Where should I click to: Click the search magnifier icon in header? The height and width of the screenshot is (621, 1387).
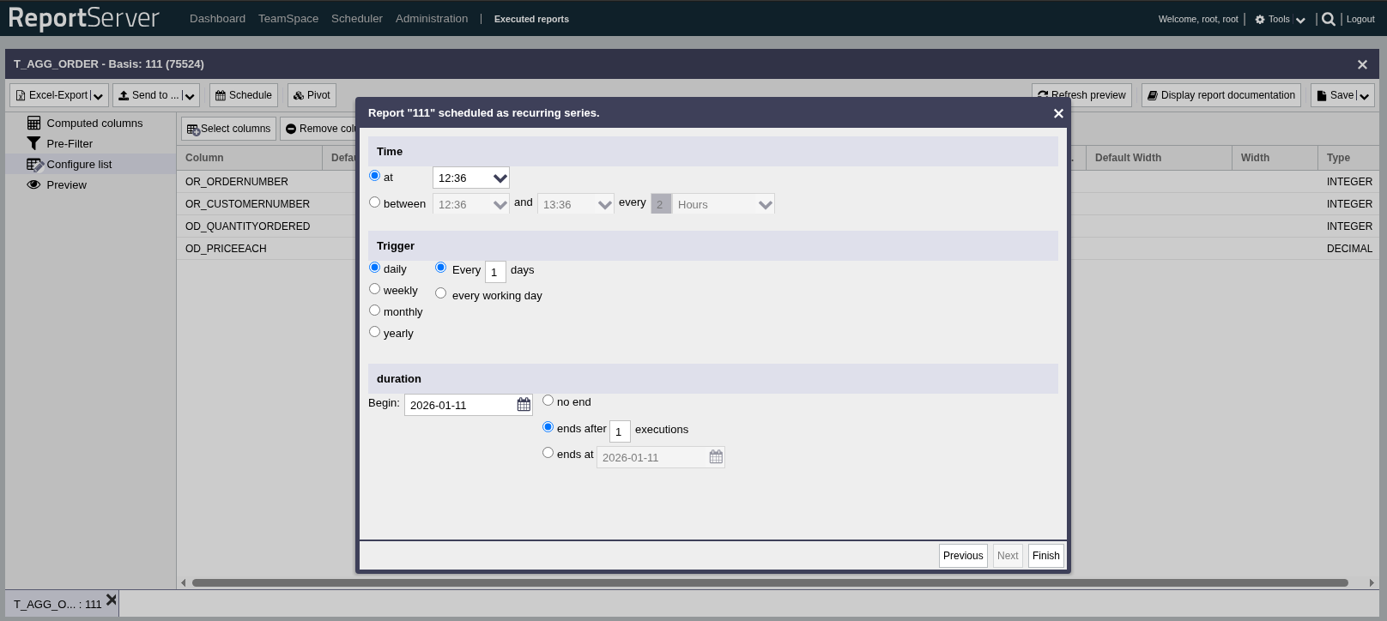(1329, 19)
